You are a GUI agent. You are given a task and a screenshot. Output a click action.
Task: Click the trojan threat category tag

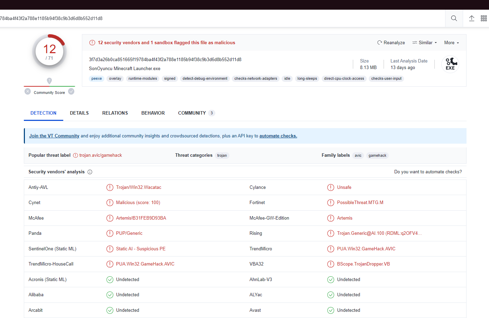pos(222,156)
